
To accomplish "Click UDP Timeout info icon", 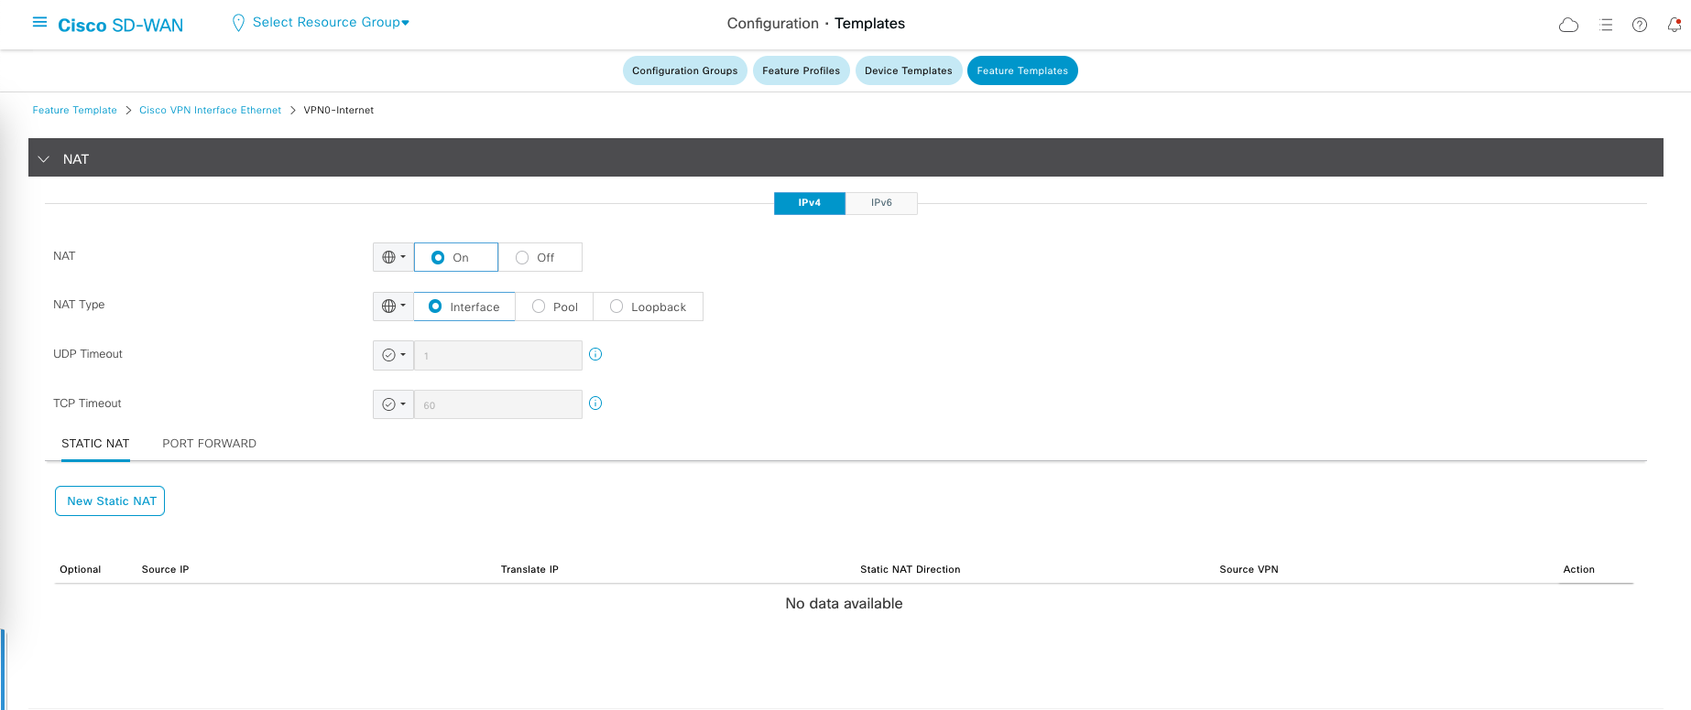I will click(595, 354).
